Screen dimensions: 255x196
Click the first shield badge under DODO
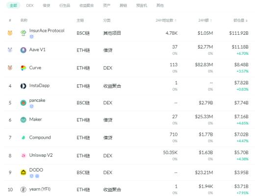(x=31, y=176)
